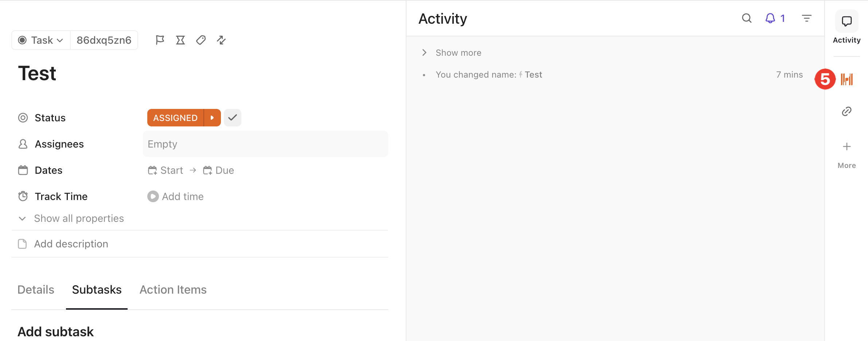Click the link icon in sidebar

pyautogui.click(x=846, y=111)
